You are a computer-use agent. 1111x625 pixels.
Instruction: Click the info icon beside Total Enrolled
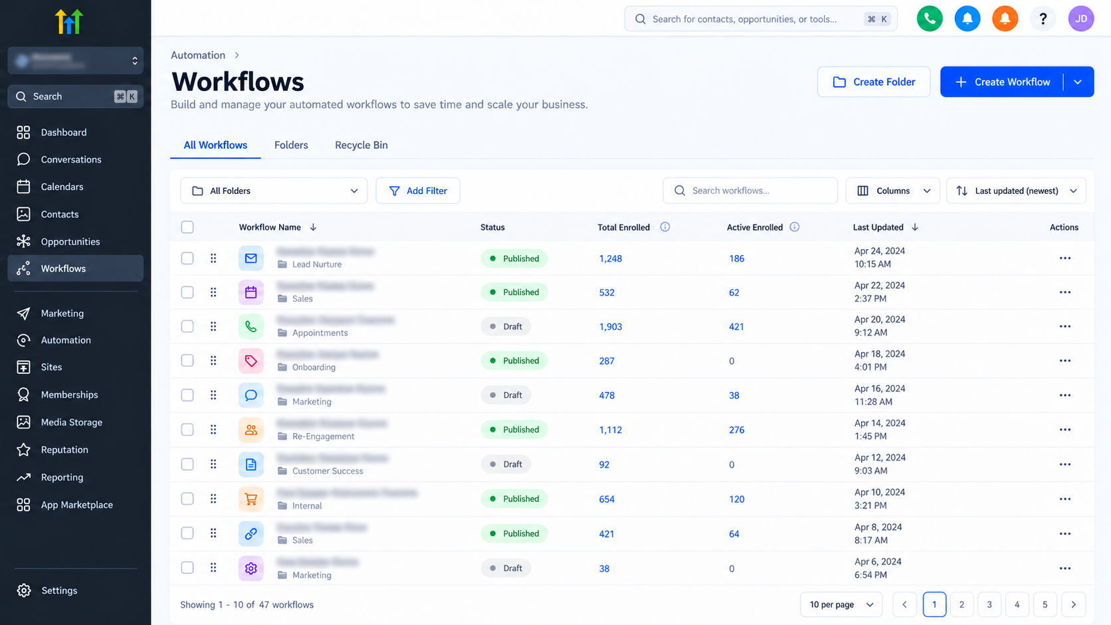(x=665, y=227)
